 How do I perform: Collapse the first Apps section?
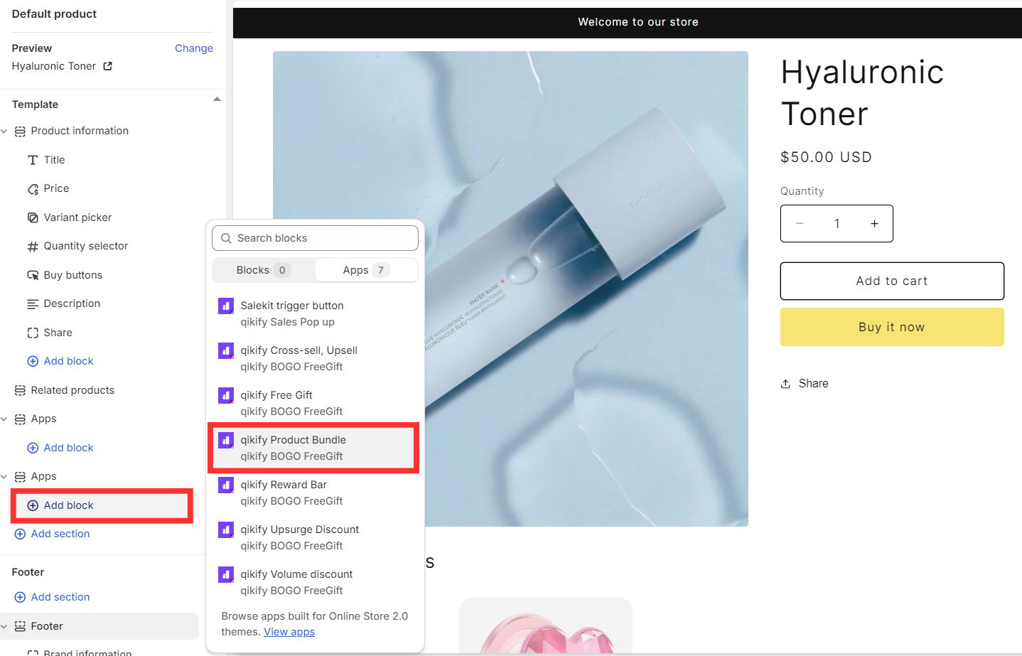[4, 419]
